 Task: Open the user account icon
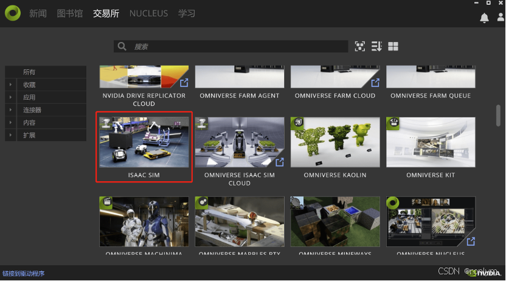coord(501,17)
